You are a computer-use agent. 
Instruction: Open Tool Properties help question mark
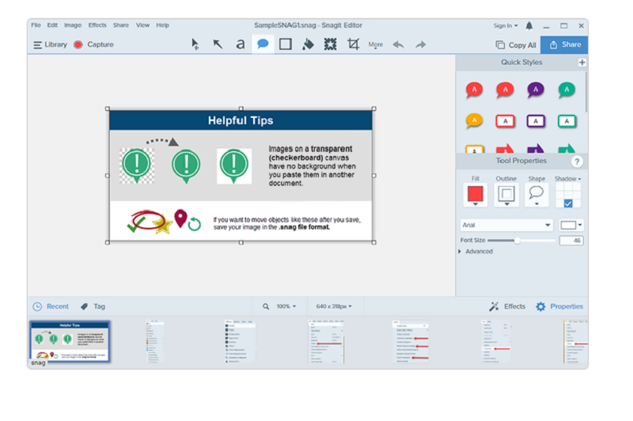click(577, 161)
